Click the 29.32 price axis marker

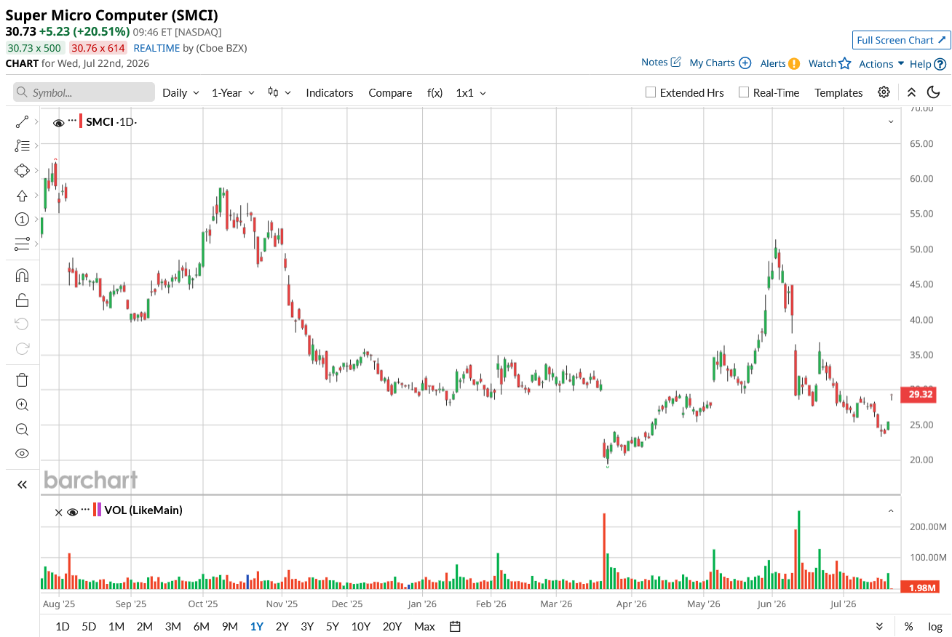coord(918,394)
